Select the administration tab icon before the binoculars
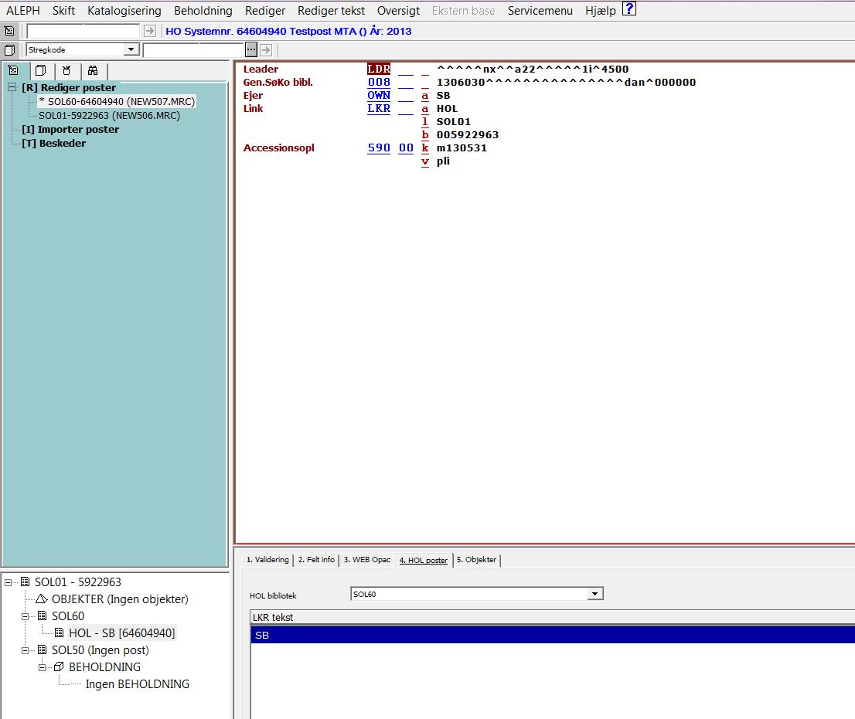 66,70
